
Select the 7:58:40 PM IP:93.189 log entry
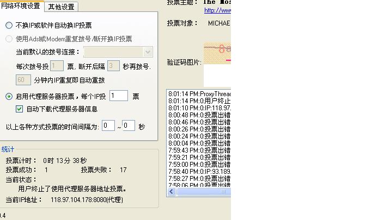[x=199, y=171]
